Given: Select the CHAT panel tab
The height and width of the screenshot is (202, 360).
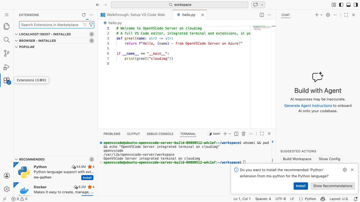Looking at the screenshot, I should pyautogui.click(x=285, y=15).
